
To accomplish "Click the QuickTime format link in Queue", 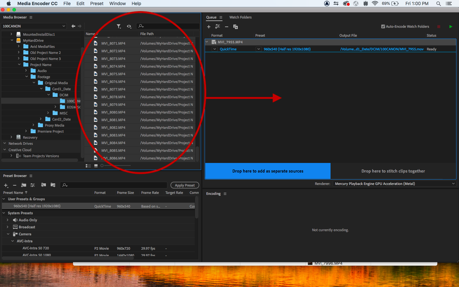I will click(x=228, y=49).
